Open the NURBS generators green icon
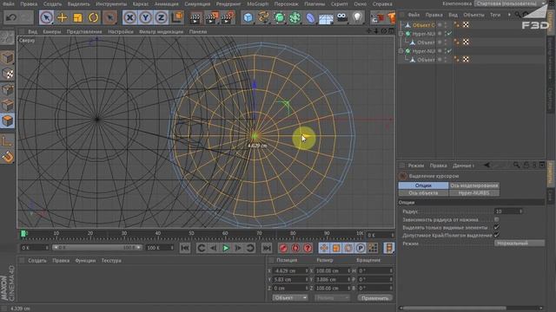The height and width of the screenshot is (312, 556). [279, 17]
